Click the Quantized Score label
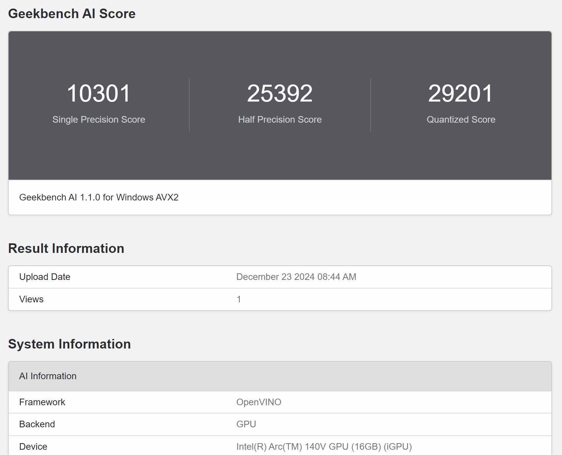This screenshot has width=562, height=455. click(x=460, y=120)
